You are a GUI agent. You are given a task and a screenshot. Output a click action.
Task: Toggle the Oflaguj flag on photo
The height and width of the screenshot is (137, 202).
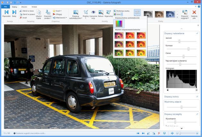point(57,14)
